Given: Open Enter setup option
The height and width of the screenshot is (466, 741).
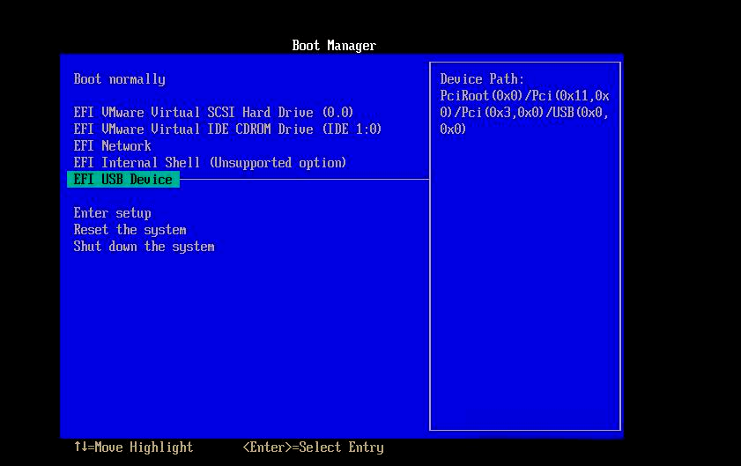Looking at the screenshot, I should 112,213.
